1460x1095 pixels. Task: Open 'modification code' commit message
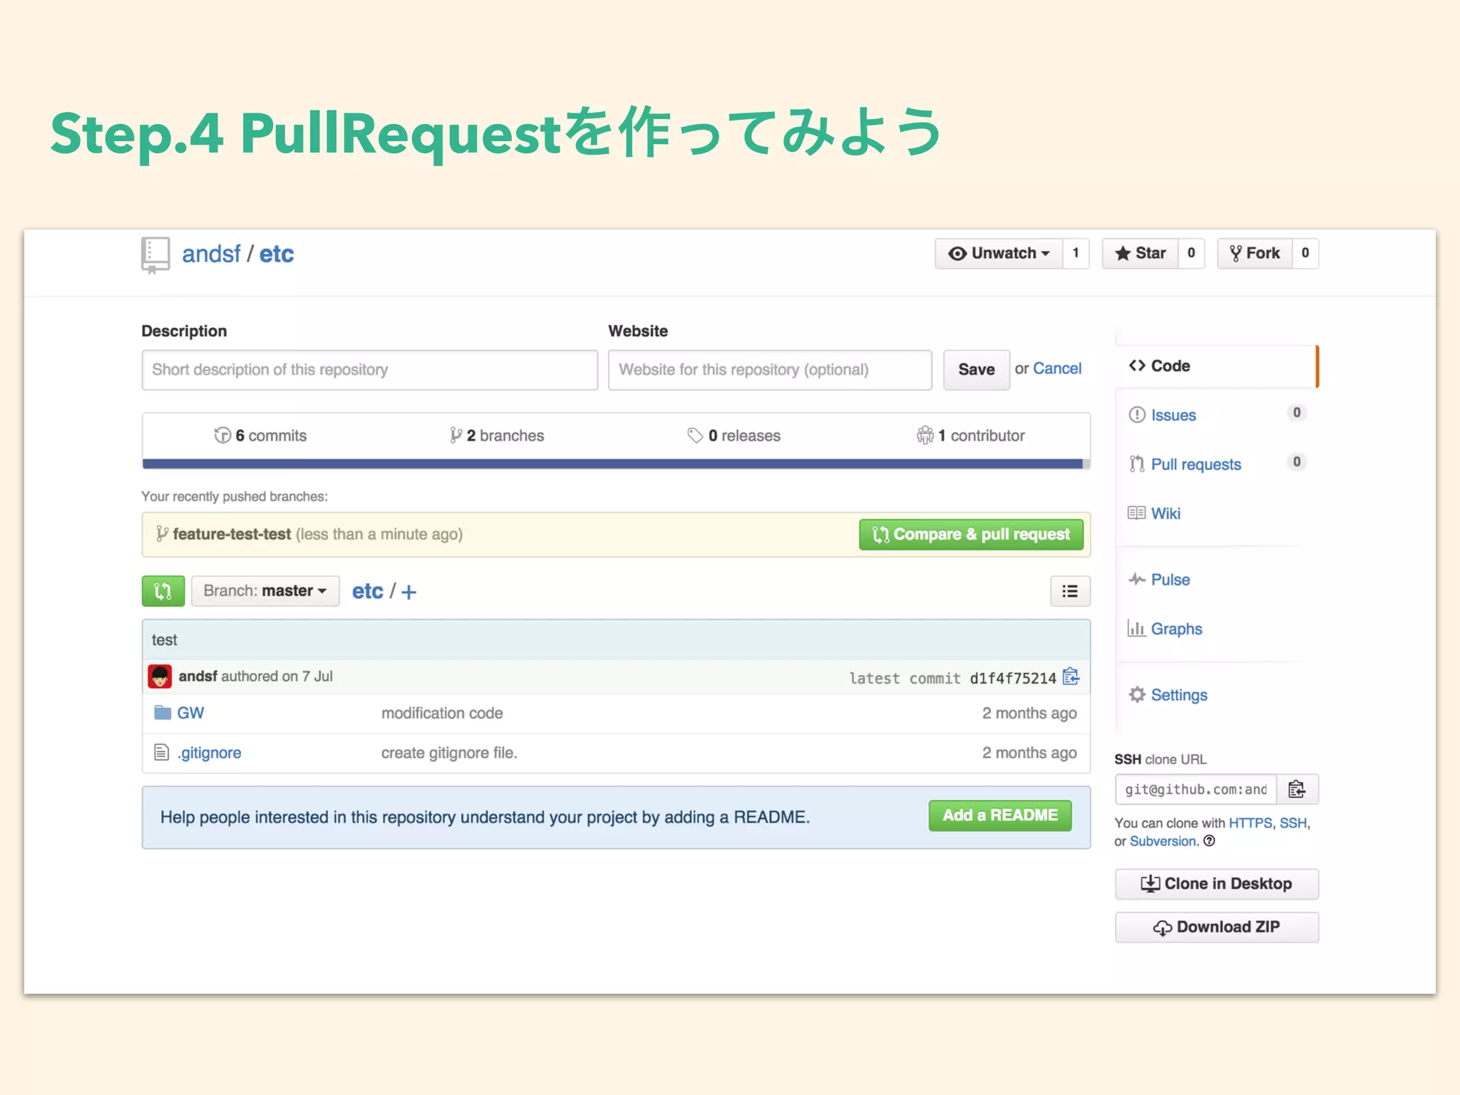(442, 713)
